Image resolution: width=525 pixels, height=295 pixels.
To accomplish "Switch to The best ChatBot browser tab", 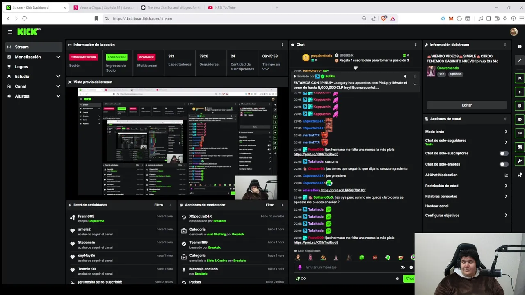I will pos(171,7).
